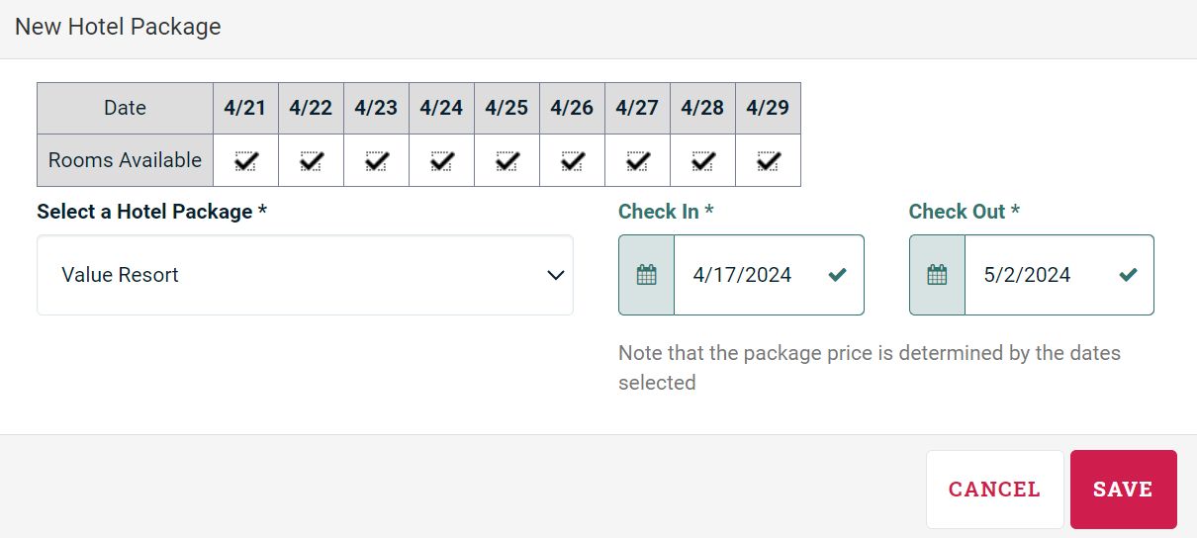Click the Check In validation checkmark
Image resolution: width=1197 pixels, height=538 pixels.
click(x=838, y=275)
